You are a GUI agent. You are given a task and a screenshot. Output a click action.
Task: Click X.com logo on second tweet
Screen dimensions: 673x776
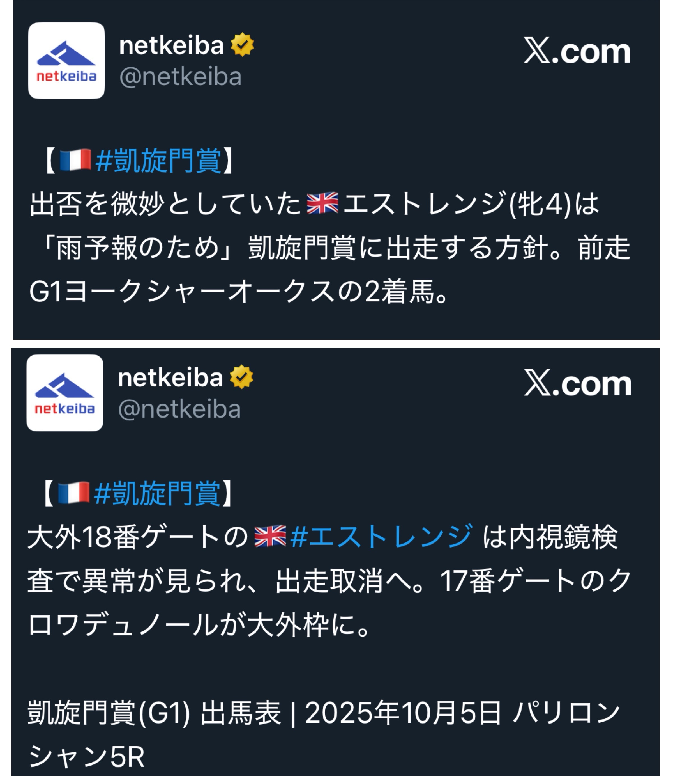578,383
